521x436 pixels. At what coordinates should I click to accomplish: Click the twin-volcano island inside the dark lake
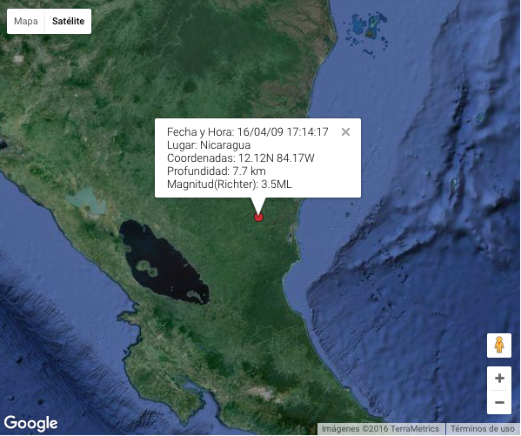point(147,269)
